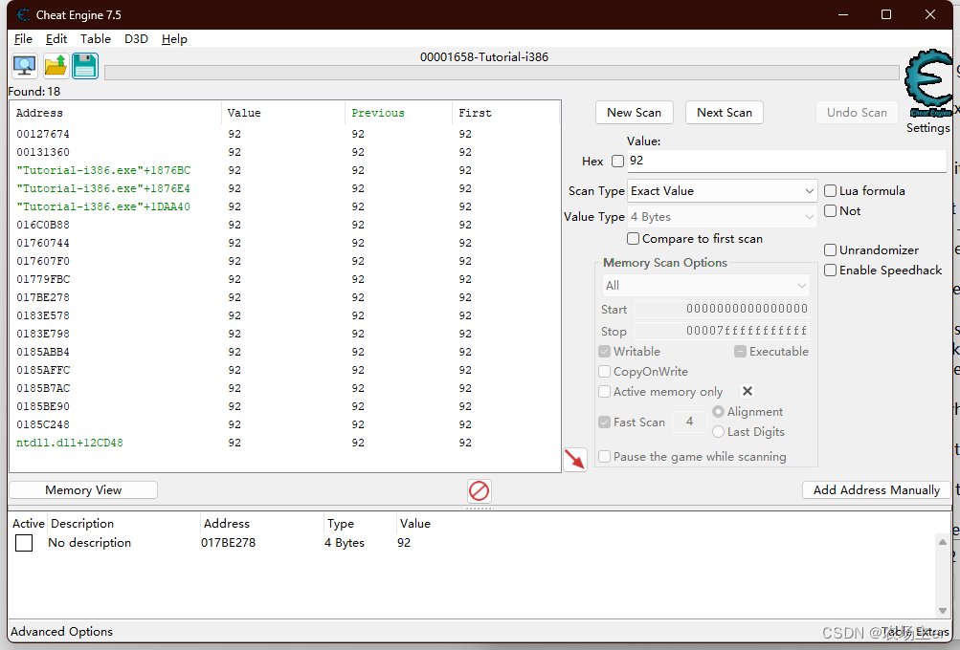This screenshot has width=960, height=650.
Task: Open the File menu
Action: tap(23, 39)
